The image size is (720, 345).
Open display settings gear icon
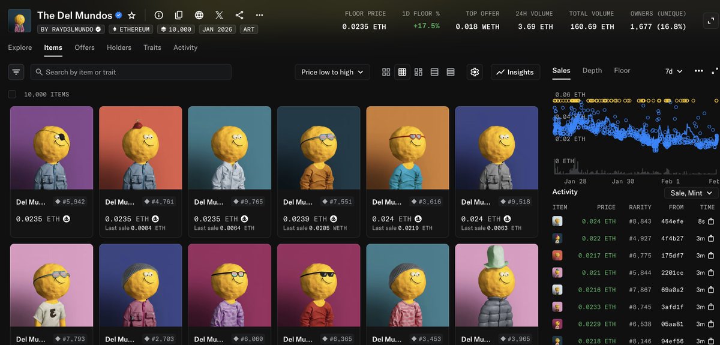(475, 72)
